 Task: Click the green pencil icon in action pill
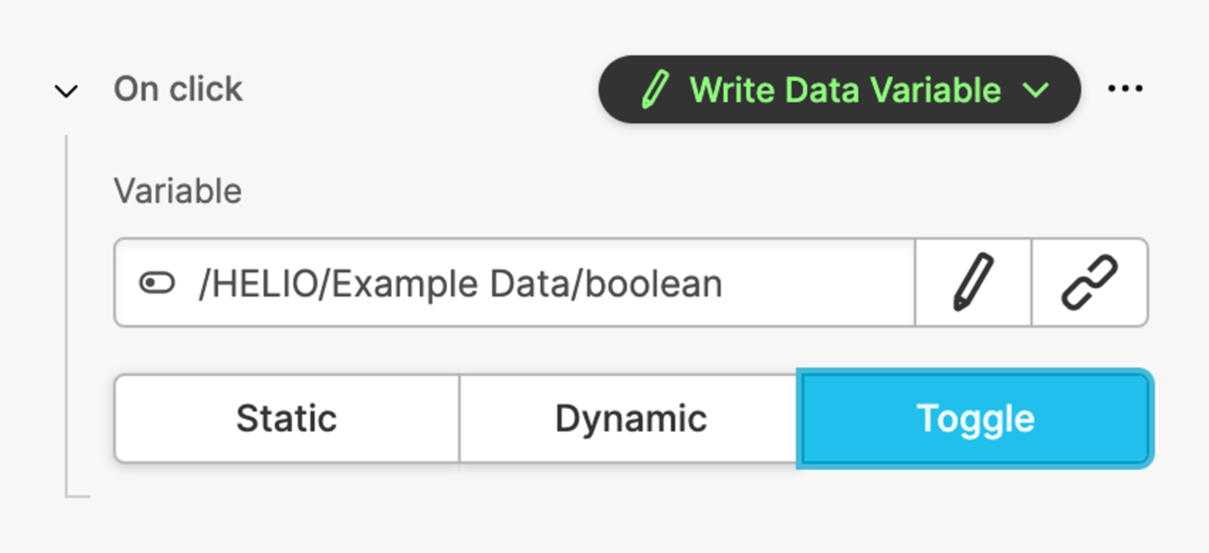tap(654, 90)
